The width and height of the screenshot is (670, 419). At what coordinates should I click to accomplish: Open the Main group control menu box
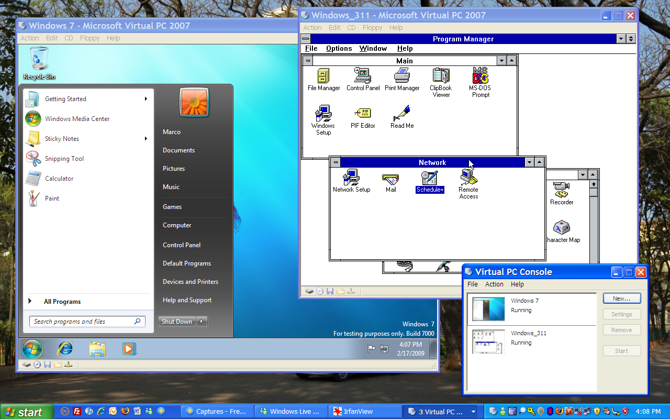click(x=308, y=61)
